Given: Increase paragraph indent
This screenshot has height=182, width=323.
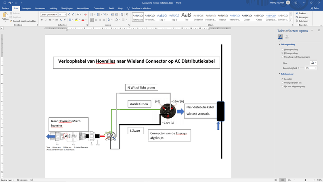Looking at the screenshot, I should pyautogui.click(x=116, y=15).
